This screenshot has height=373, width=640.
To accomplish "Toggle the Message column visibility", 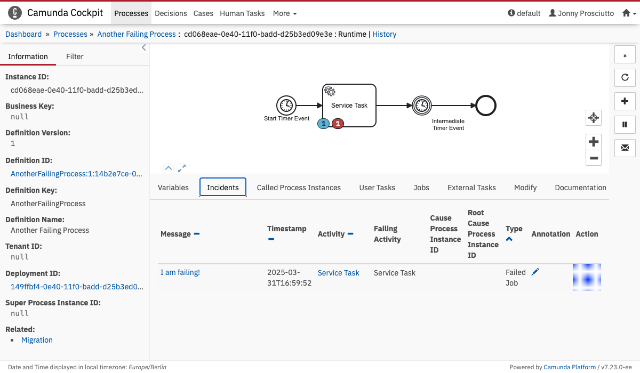I will point(197,234).
